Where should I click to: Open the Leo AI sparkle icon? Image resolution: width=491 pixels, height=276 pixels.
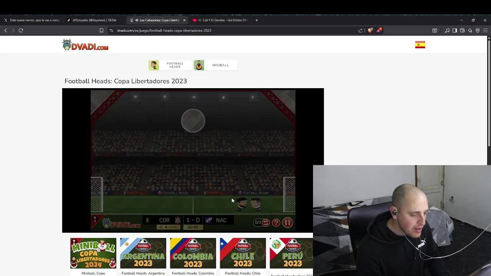coord(470,30)
